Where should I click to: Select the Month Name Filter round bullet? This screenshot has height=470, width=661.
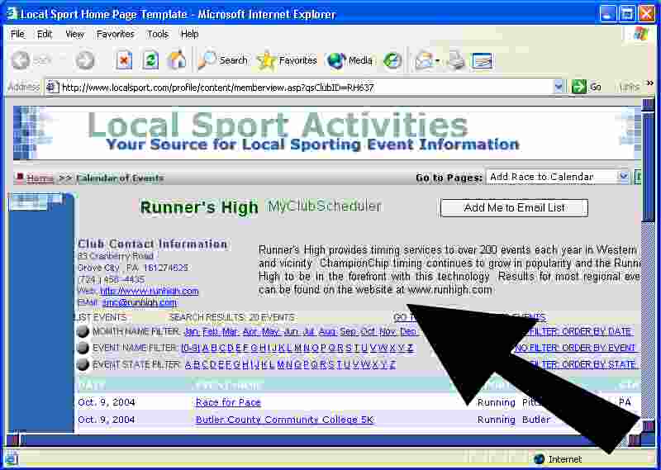tap(83, 332)
